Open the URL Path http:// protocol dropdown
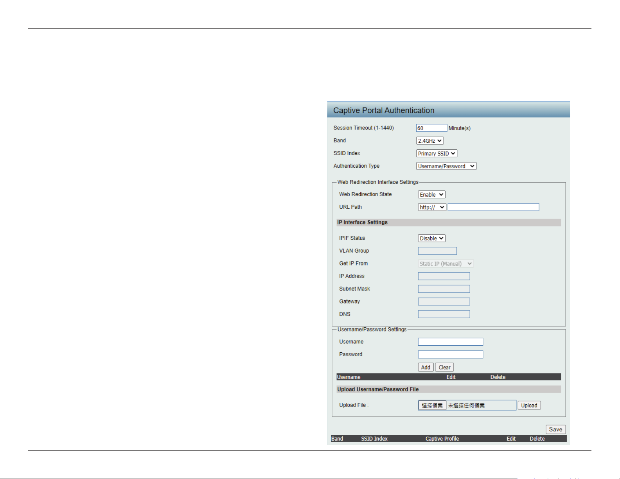 [x=432, y=207]
